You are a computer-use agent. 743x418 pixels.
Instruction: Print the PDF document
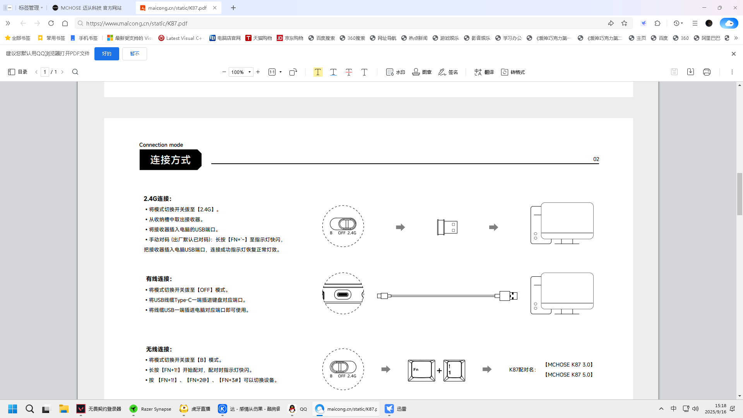click(707, 72)
